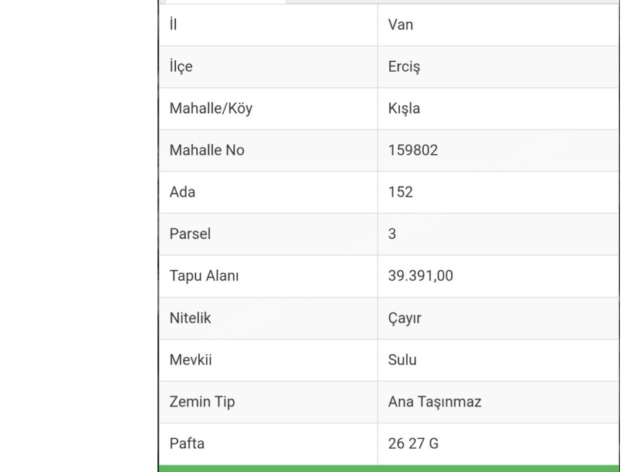
Task: Click the Nitelik value Çayır
Action: tap(405, 318)
